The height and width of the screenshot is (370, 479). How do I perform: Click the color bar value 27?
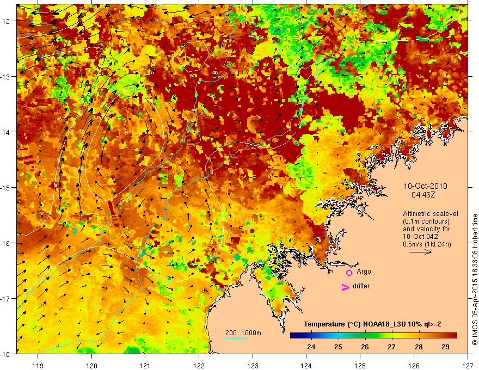(391, 347)
